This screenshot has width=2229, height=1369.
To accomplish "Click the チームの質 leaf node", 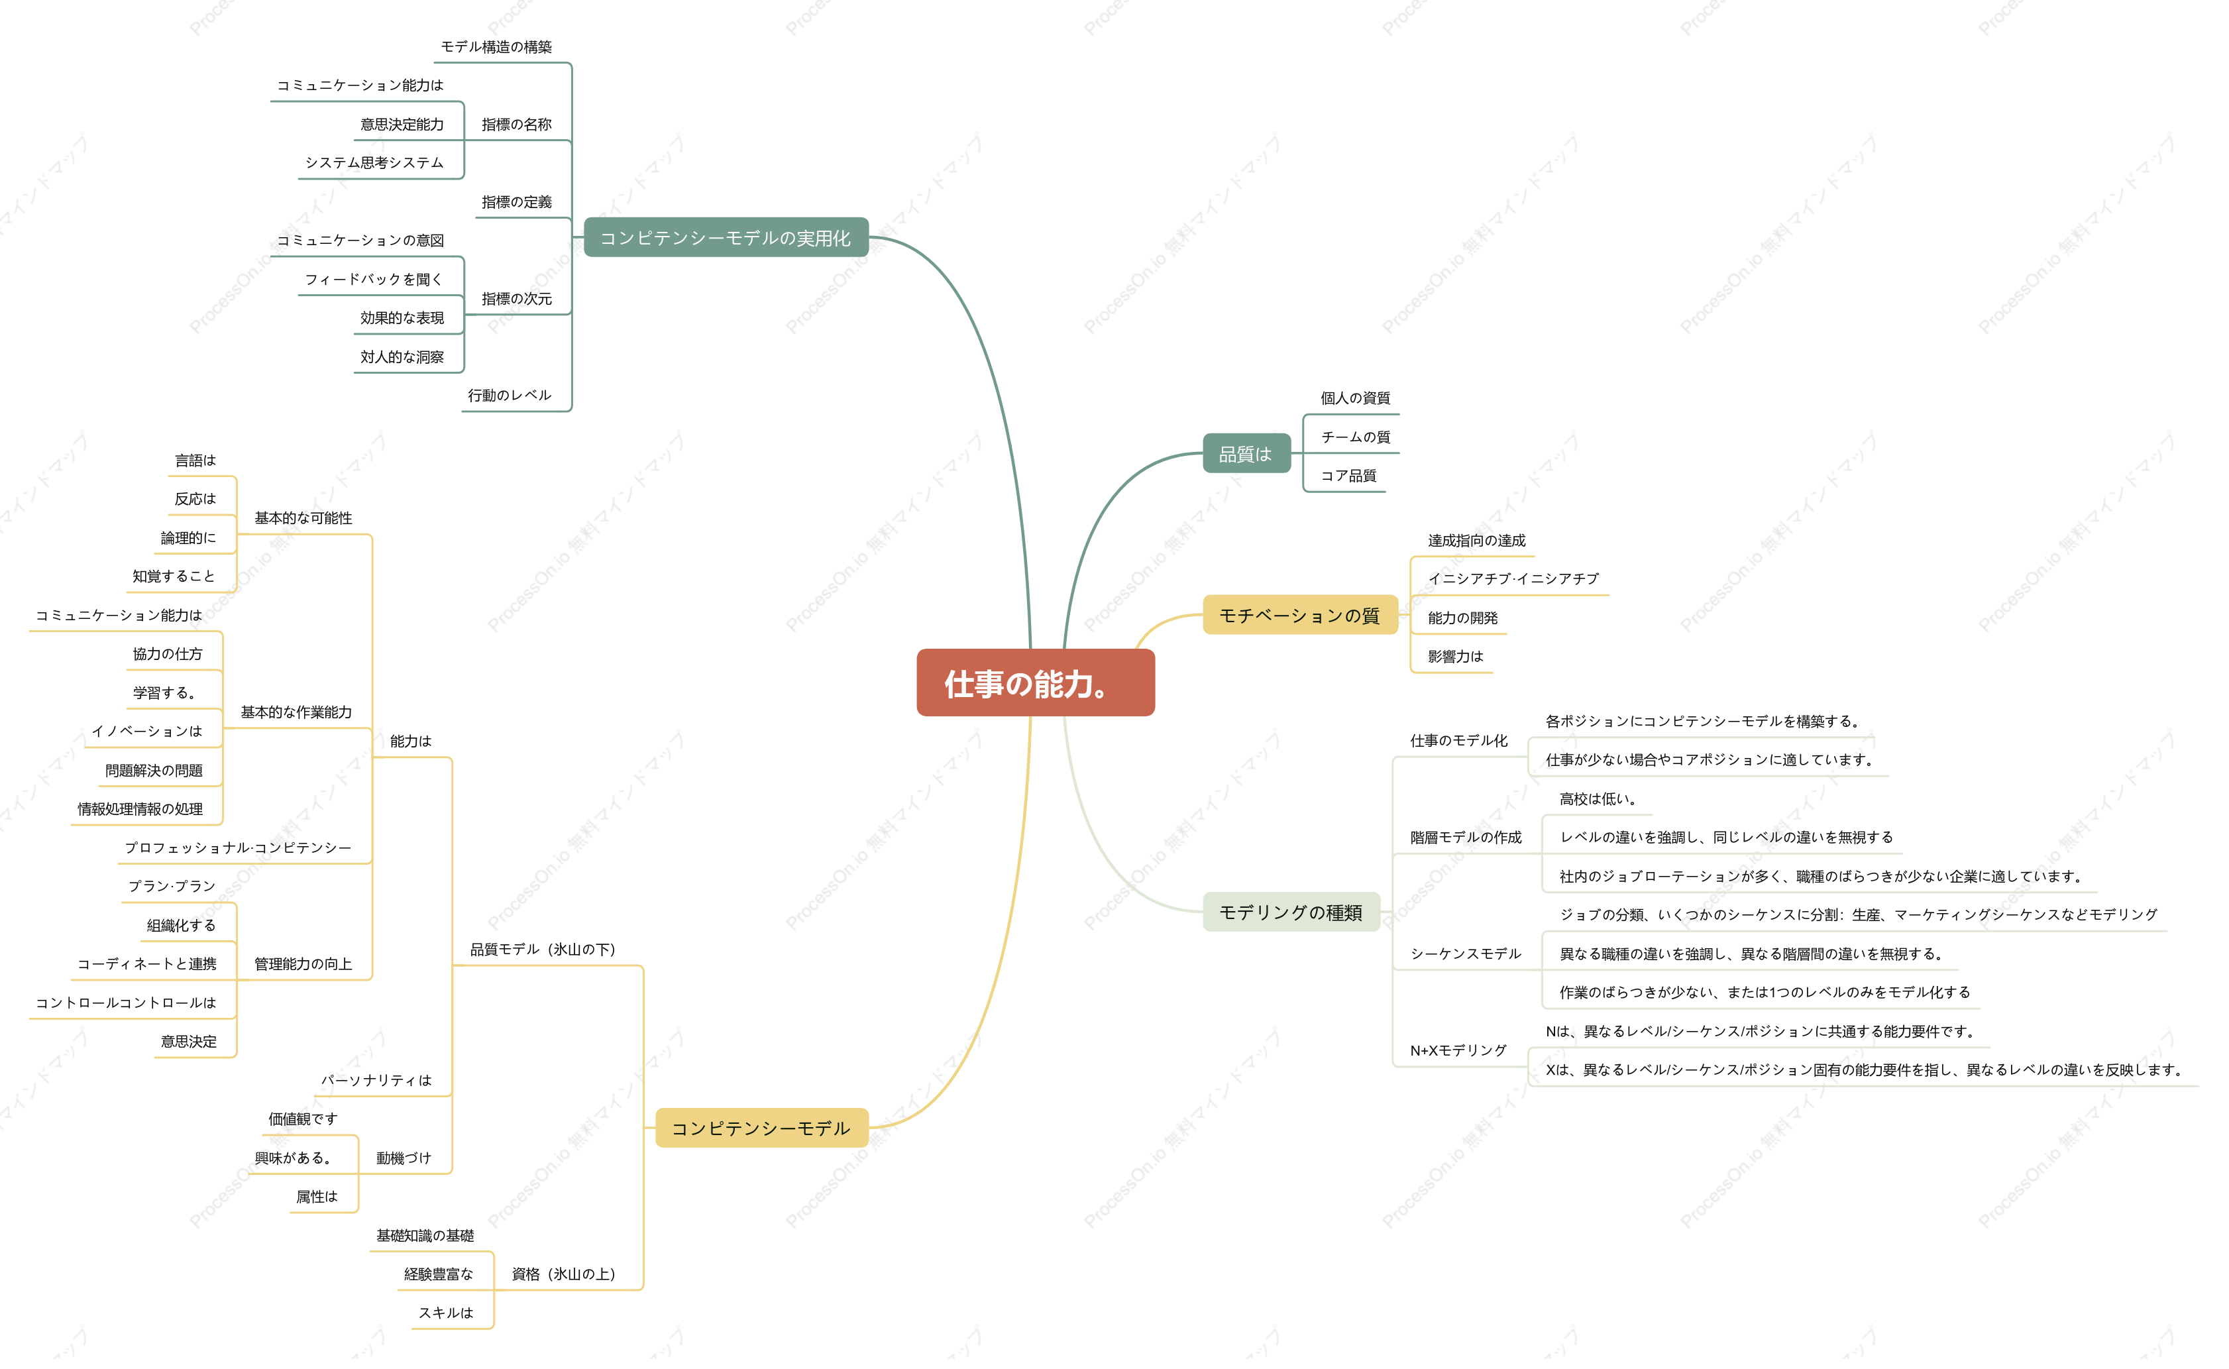I will point(1355,437).
